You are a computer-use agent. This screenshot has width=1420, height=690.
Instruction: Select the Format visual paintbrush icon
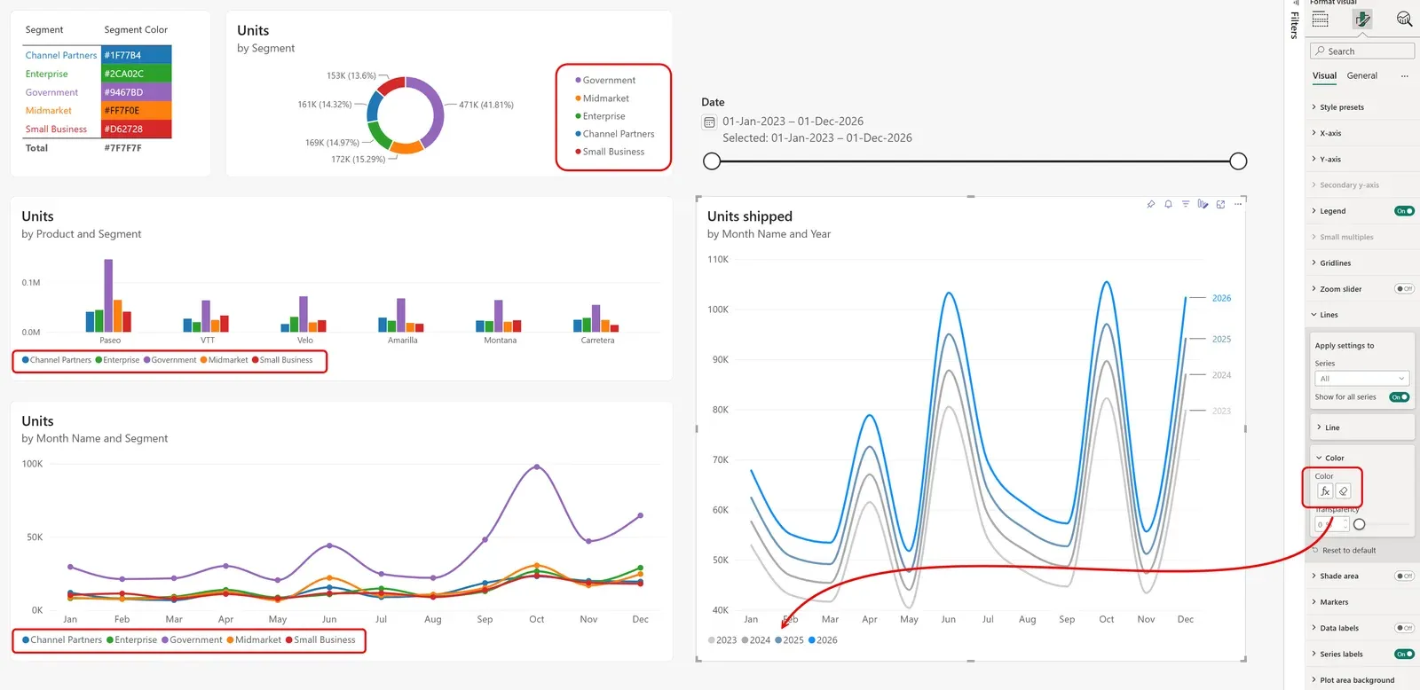(1362, 19)
